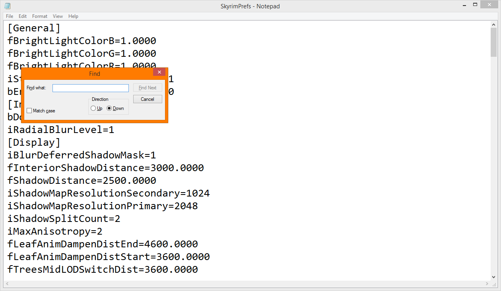Open the Edit menu

23,16
